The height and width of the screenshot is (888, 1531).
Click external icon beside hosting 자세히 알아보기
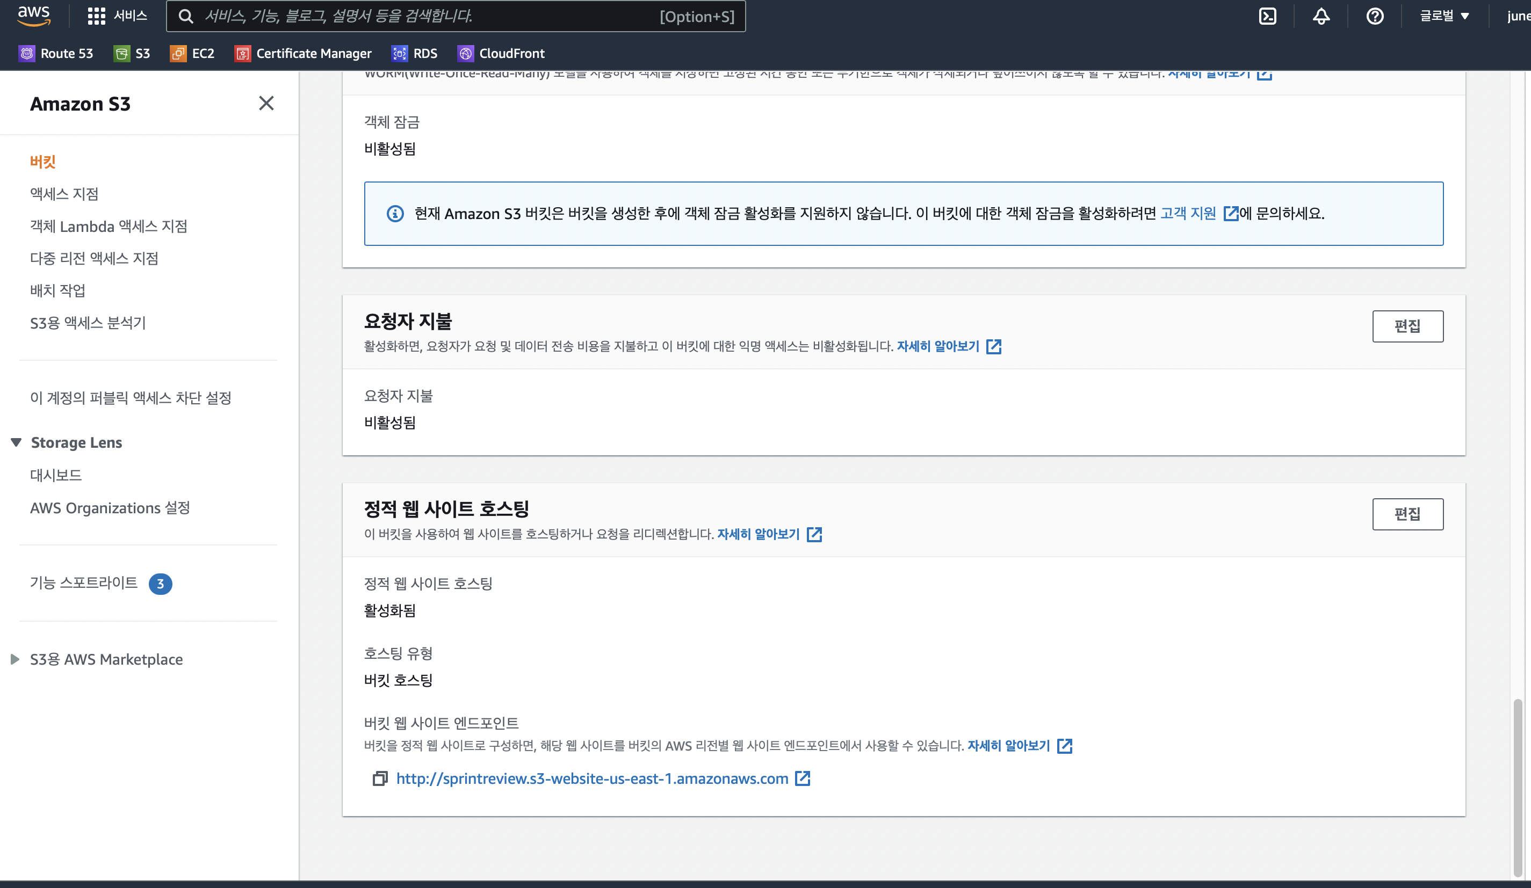pos(814,535)
